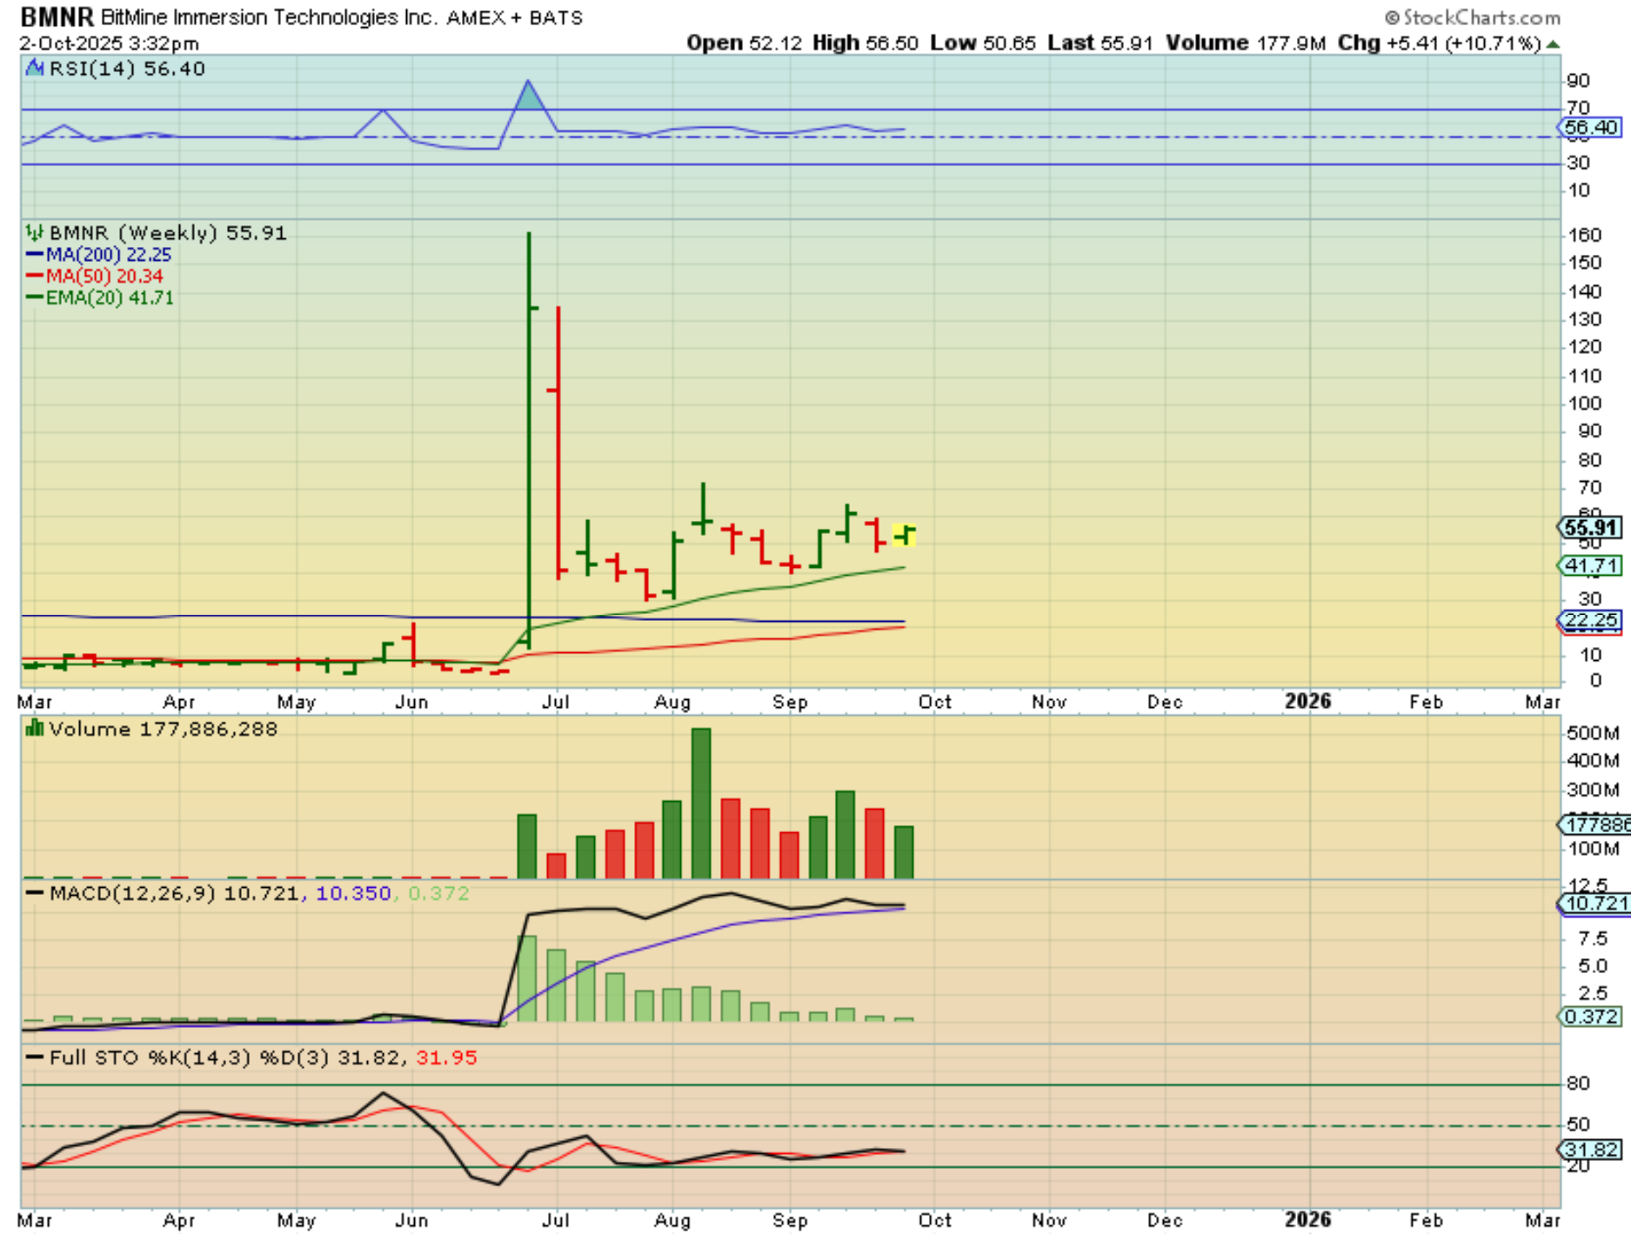Click the green 0.372 MACD histogram value in legend
The height and width of the screenshot is (1234, 1631).
click(x=438, y=893)
